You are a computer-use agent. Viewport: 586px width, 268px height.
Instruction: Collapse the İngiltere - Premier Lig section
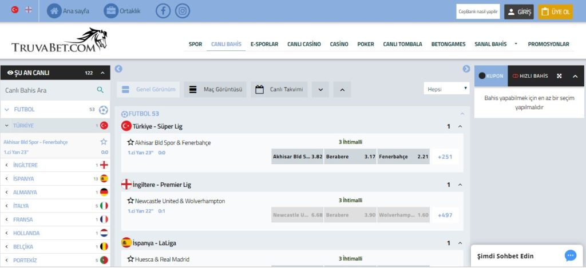460,185
